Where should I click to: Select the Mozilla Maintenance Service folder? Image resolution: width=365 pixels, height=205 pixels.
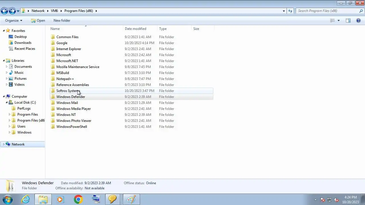(131, 67)
